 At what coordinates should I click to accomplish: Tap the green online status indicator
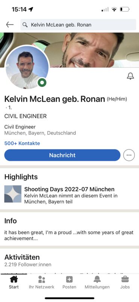[x=42, y=82]
